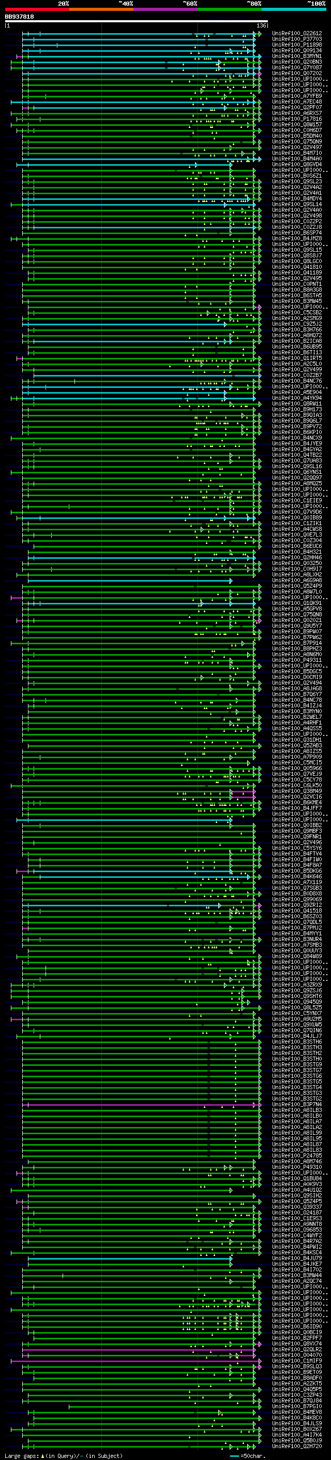Select the UniRef100_B4GYA2 label
Viewport: 331px width, 1460px height.
point(297,450)
